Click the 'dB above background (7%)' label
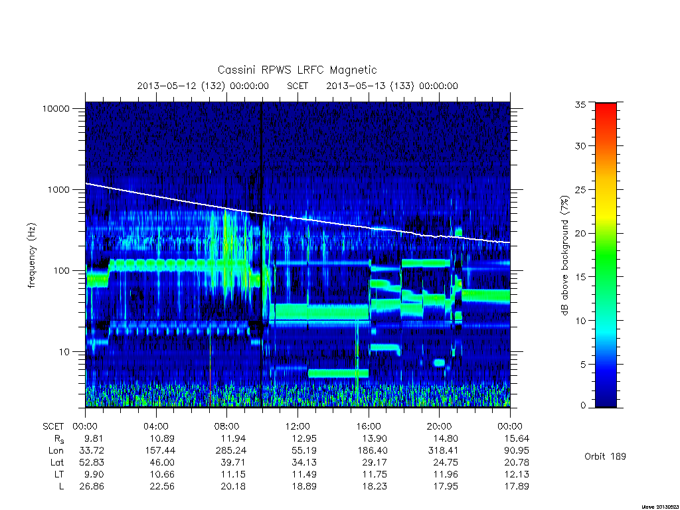This screenshot has width=680, height=510. click(x=564, y=256)
